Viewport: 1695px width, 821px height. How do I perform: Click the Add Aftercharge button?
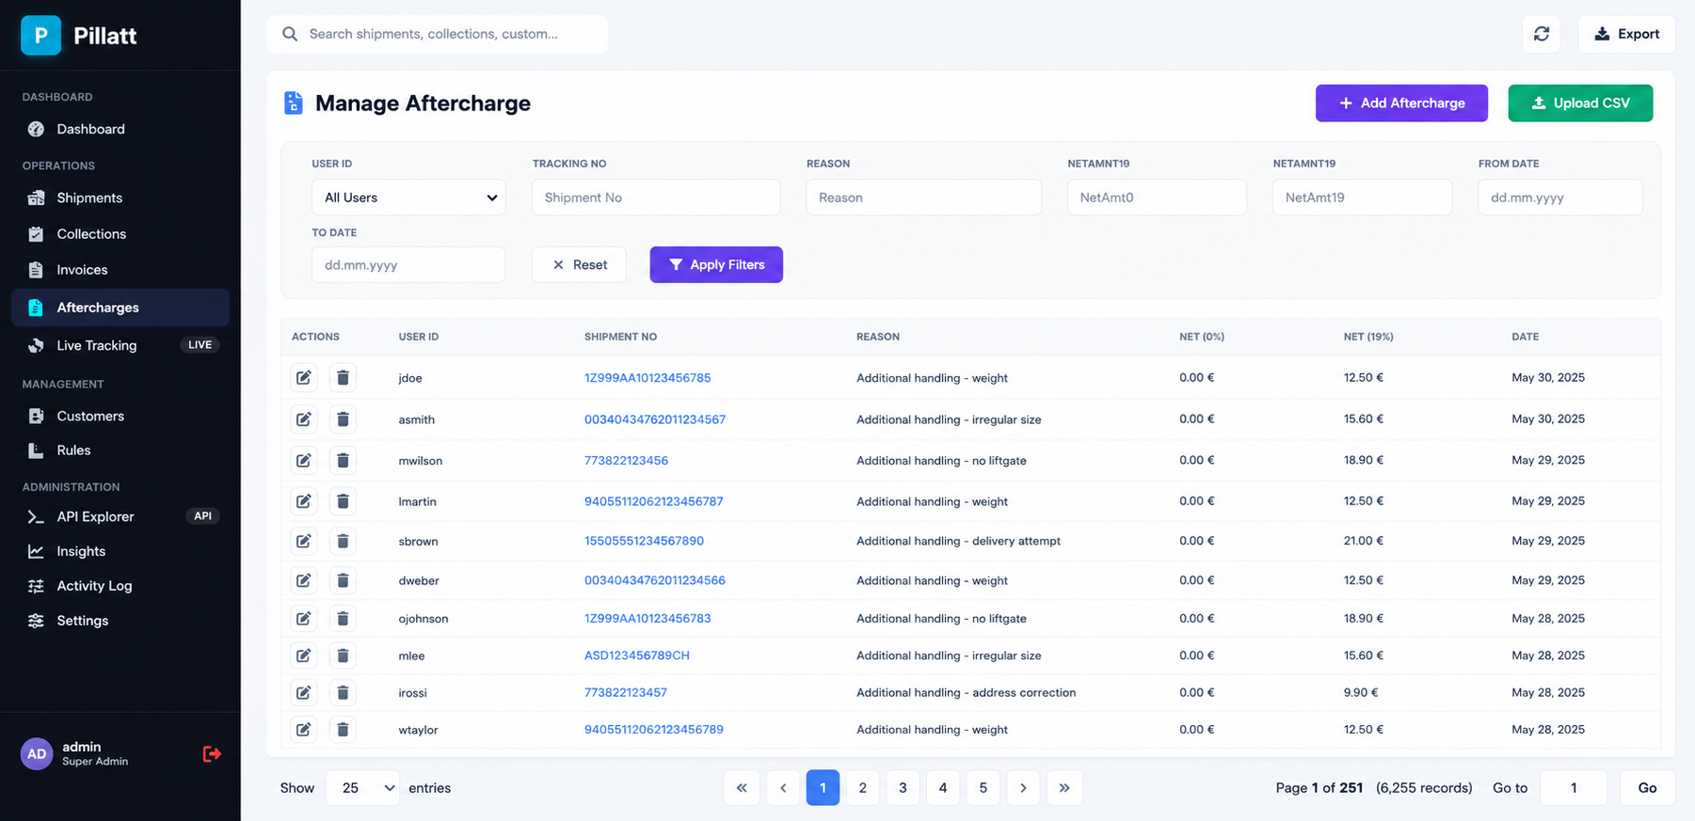pos(1401,103)
